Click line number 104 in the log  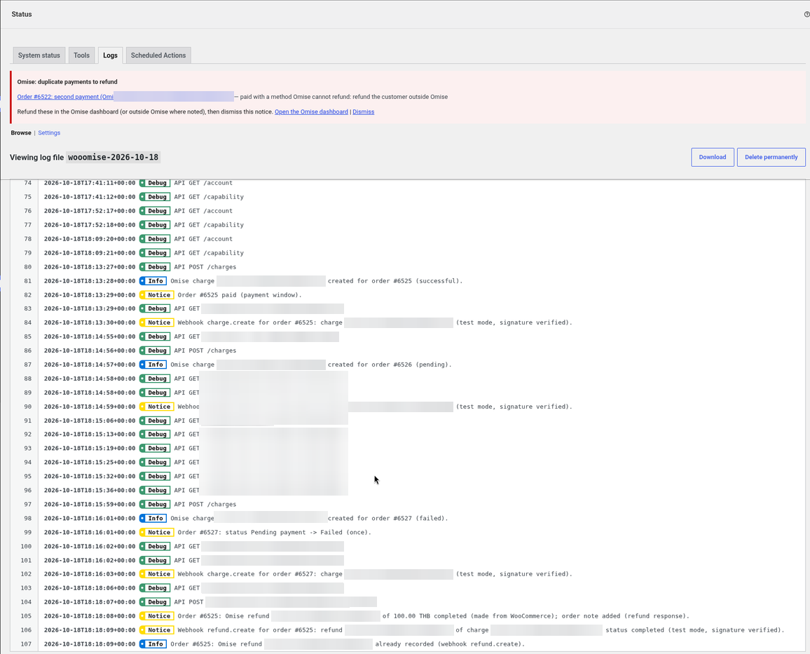(26, 602)
